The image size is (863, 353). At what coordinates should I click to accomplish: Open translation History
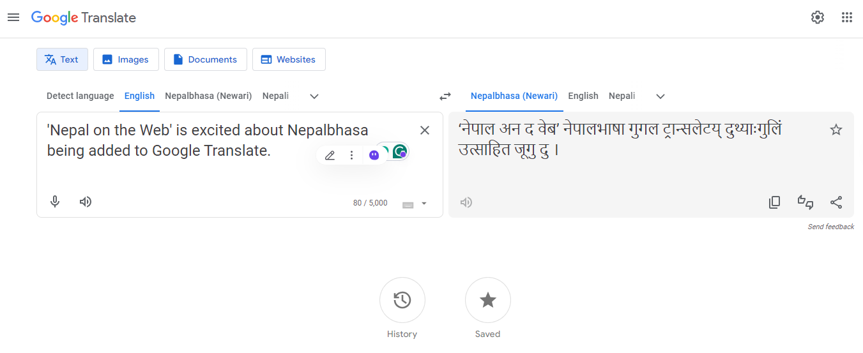(402, 300)
